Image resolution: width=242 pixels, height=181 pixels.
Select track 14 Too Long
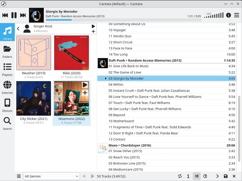point(166,54)
